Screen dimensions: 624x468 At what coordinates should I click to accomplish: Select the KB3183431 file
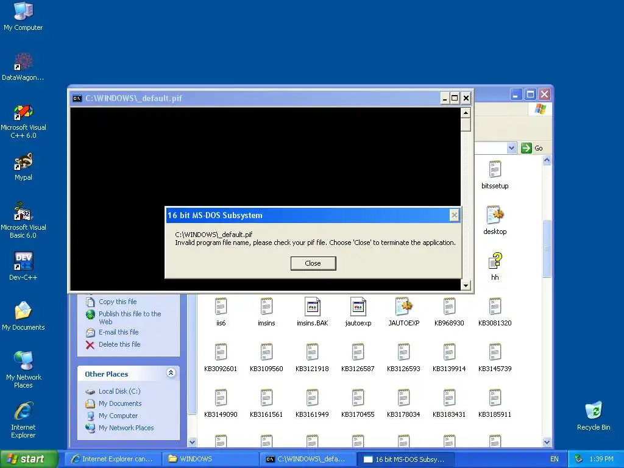[449, 403]
